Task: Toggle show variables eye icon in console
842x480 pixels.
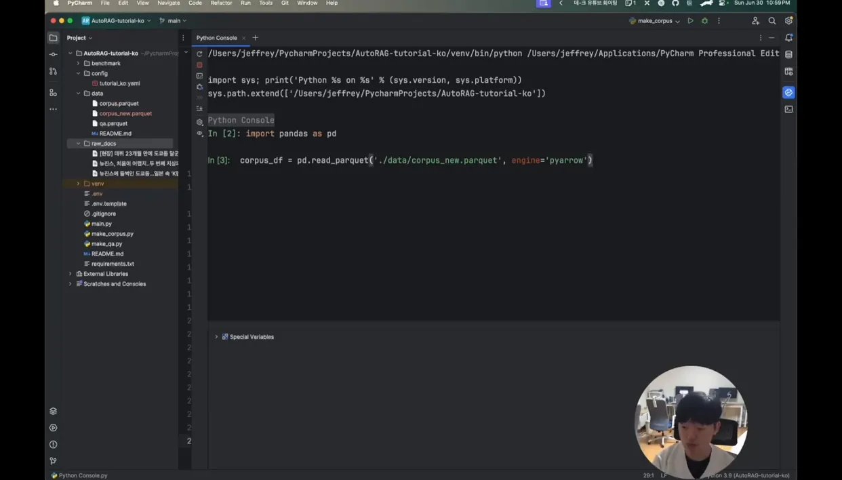Action: tap(199, 134)
